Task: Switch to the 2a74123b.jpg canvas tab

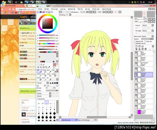Action: point(88,120)
